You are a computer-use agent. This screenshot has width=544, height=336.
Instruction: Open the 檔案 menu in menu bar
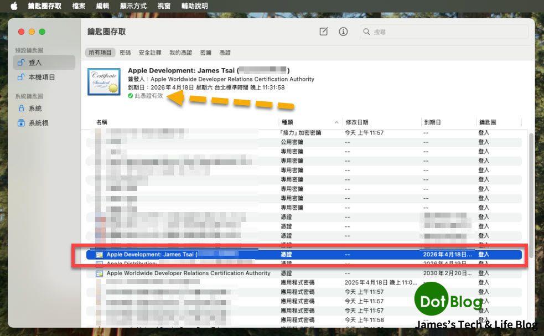click(x=79, y=6)
